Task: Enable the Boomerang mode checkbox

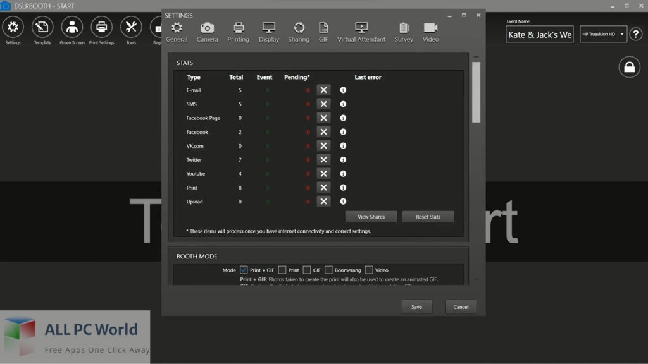Action: click(328, 270)
